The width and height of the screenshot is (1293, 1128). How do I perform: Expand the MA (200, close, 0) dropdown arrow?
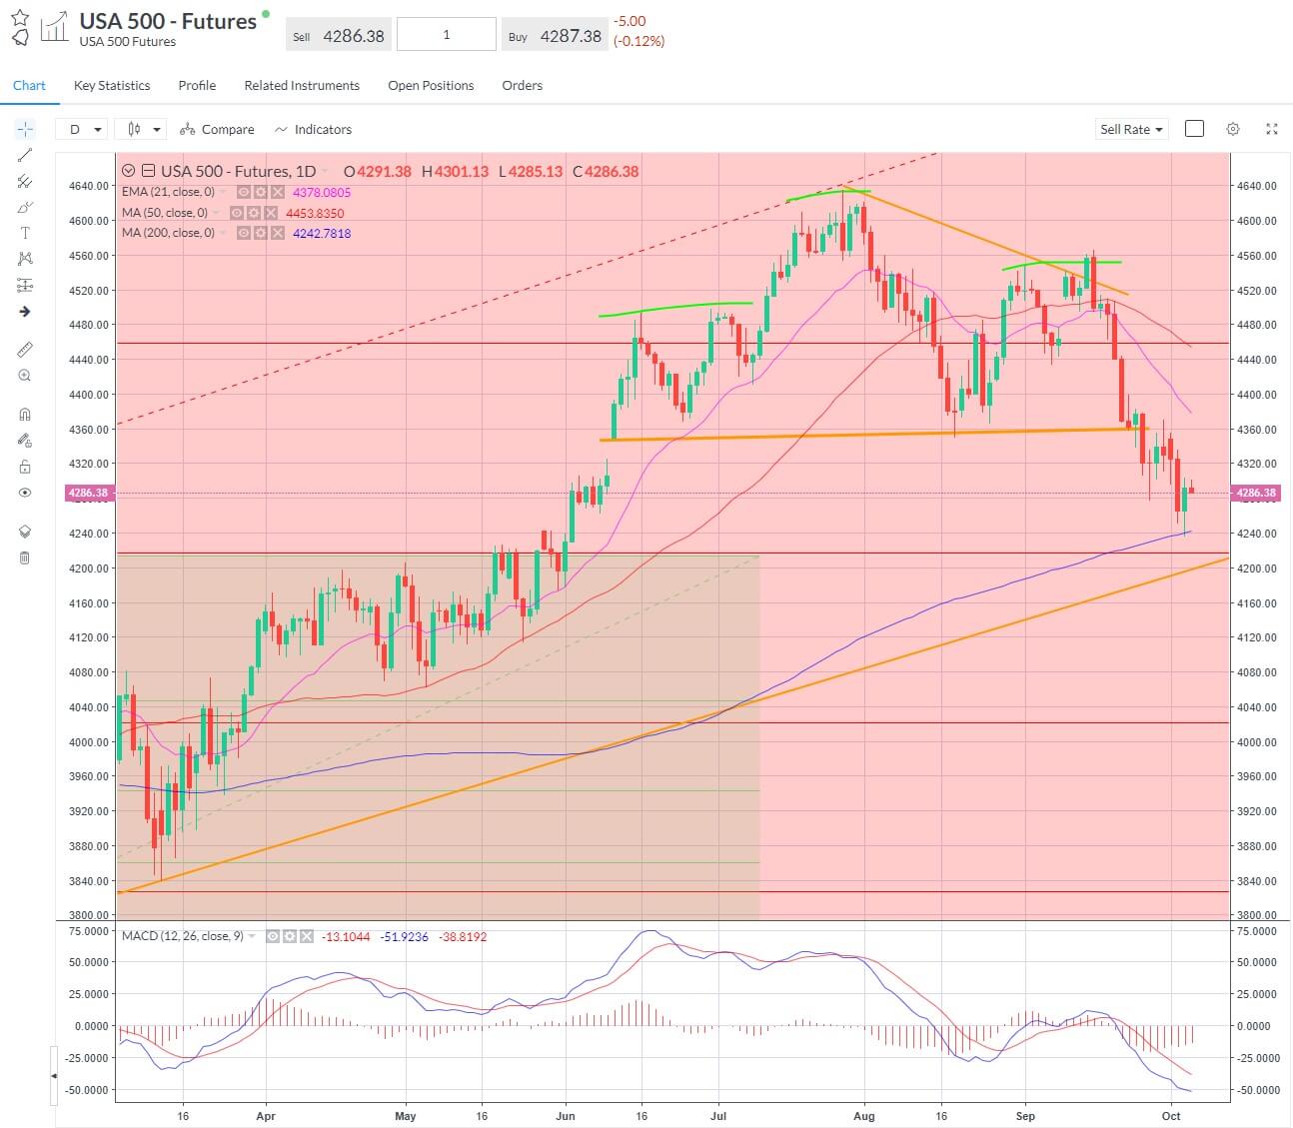222,233
